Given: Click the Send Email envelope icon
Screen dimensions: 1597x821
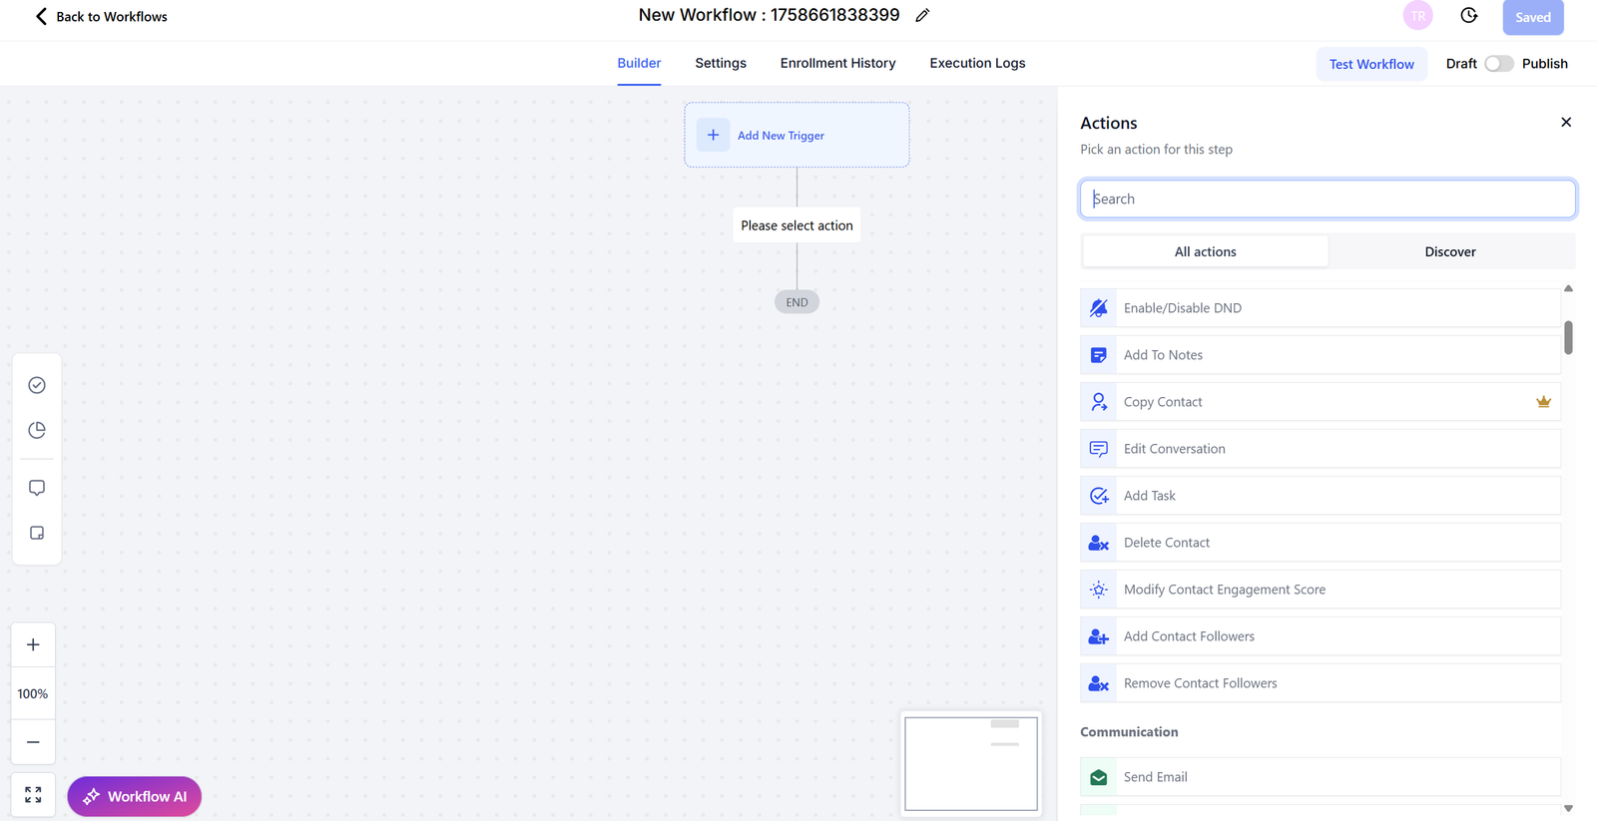Looking at the screenshot, I should click(1099, 777).
